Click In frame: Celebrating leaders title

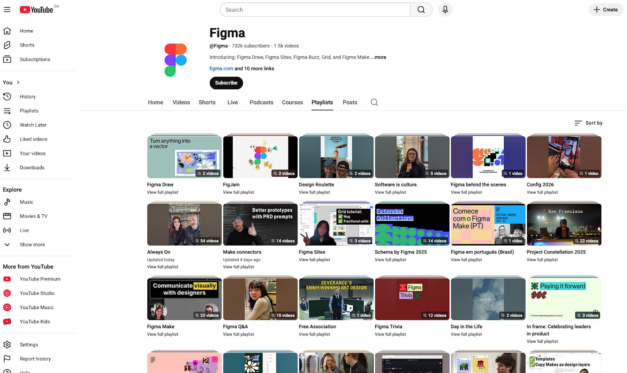coord(559,330)
